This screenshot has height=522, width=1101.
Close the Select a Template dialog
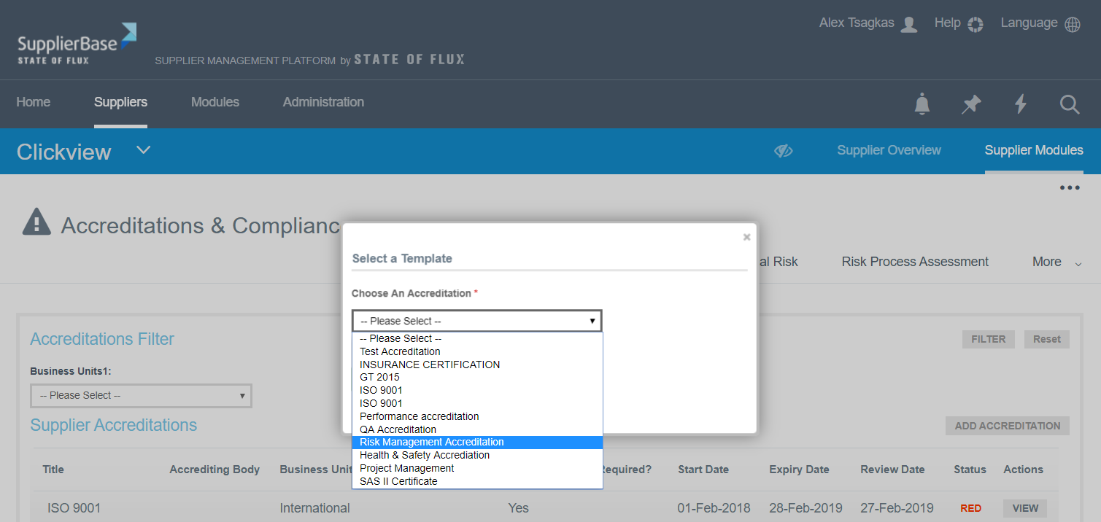click(746, 237)
